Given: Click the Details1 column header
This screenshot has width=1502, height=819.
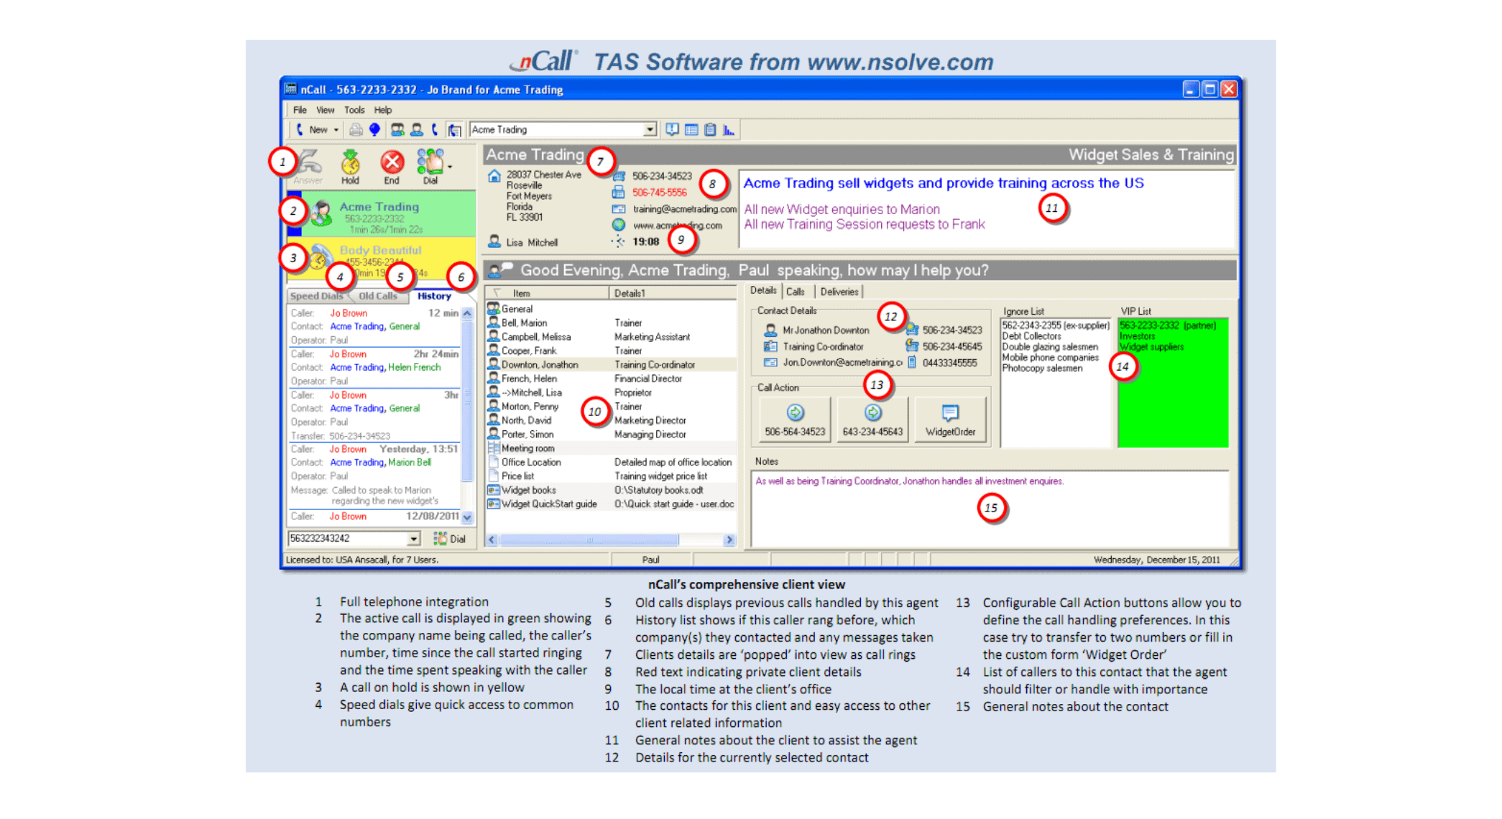Looking at the screenshot, I should [x=673, y=293].
